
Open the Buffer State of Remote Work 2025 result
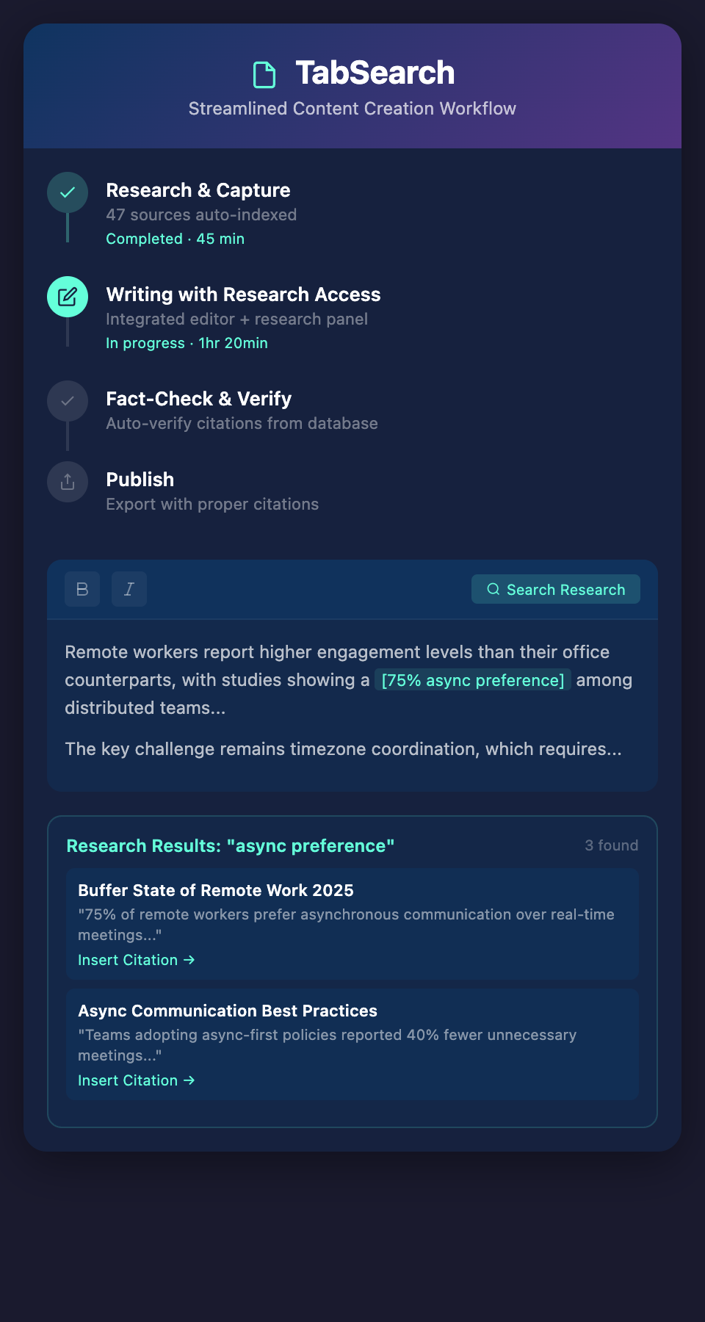(216, 890)
